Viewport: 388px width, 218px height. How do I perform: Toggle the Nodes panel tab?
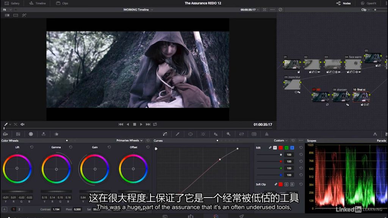click(x=343, y=3)
